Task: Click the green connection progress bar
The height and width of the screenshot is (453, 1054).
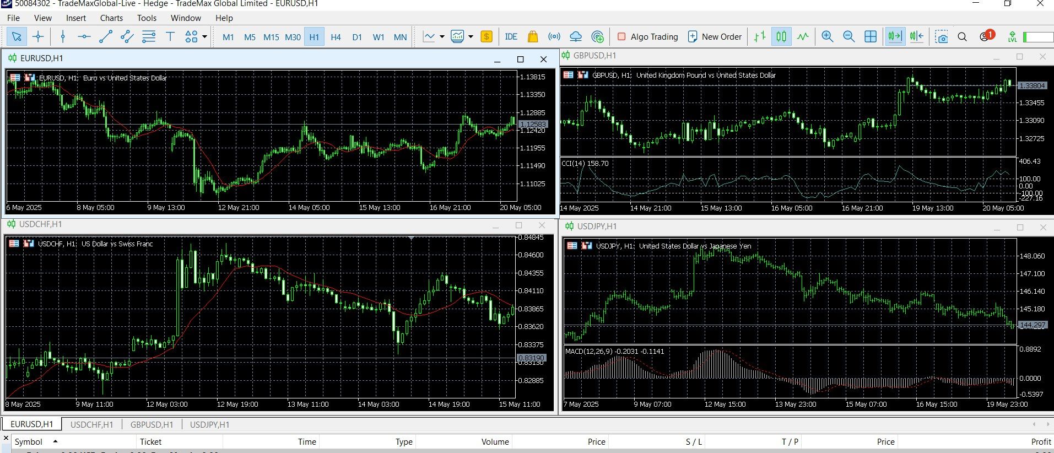Action: (x=1038, y=37)
